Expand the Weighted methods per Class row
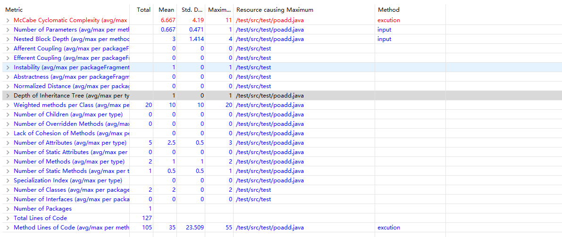Viewport: 562px width, 237px height. tap(8, 105)
